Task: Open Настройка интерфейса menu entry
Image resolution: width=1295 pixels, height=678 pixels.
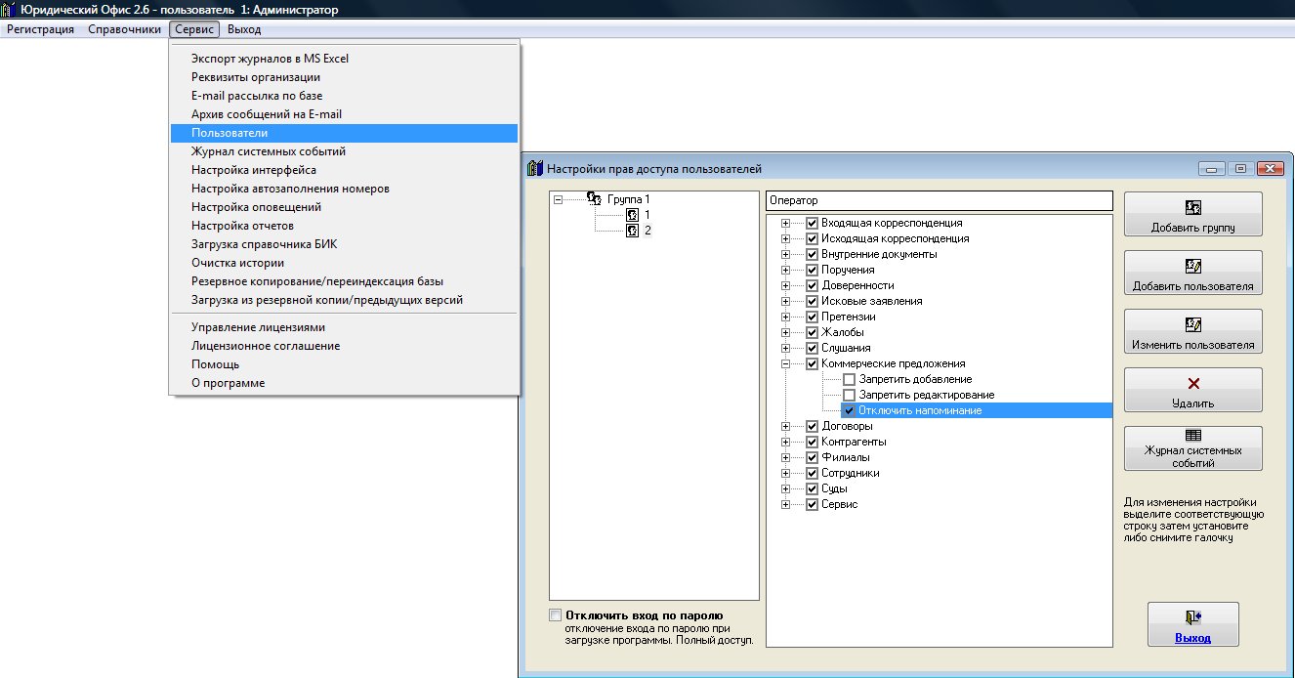Action: click(344, 170)
